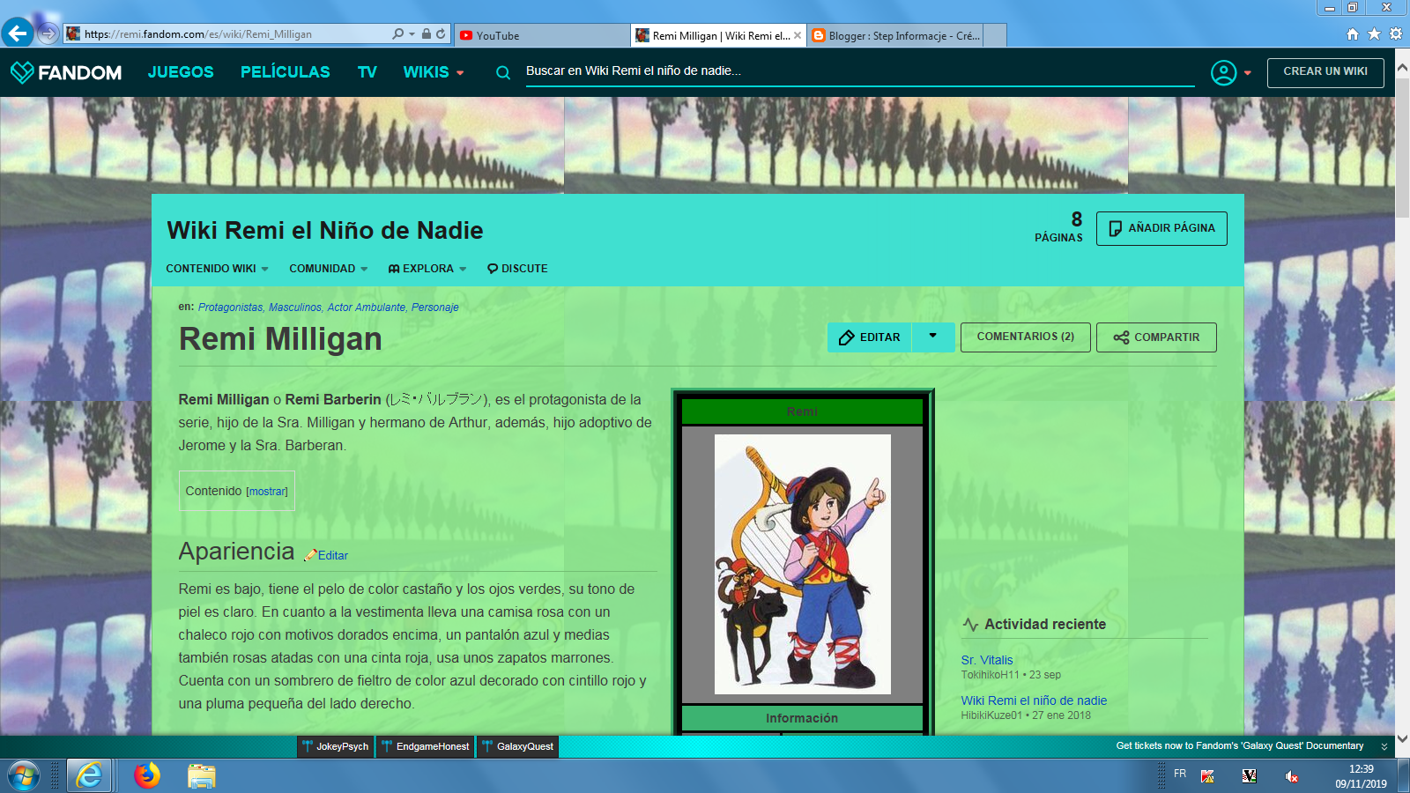Screen dimensions: 1410x793
Task: Click the Remi character infobox image
Action: click(x=802, y=564)
